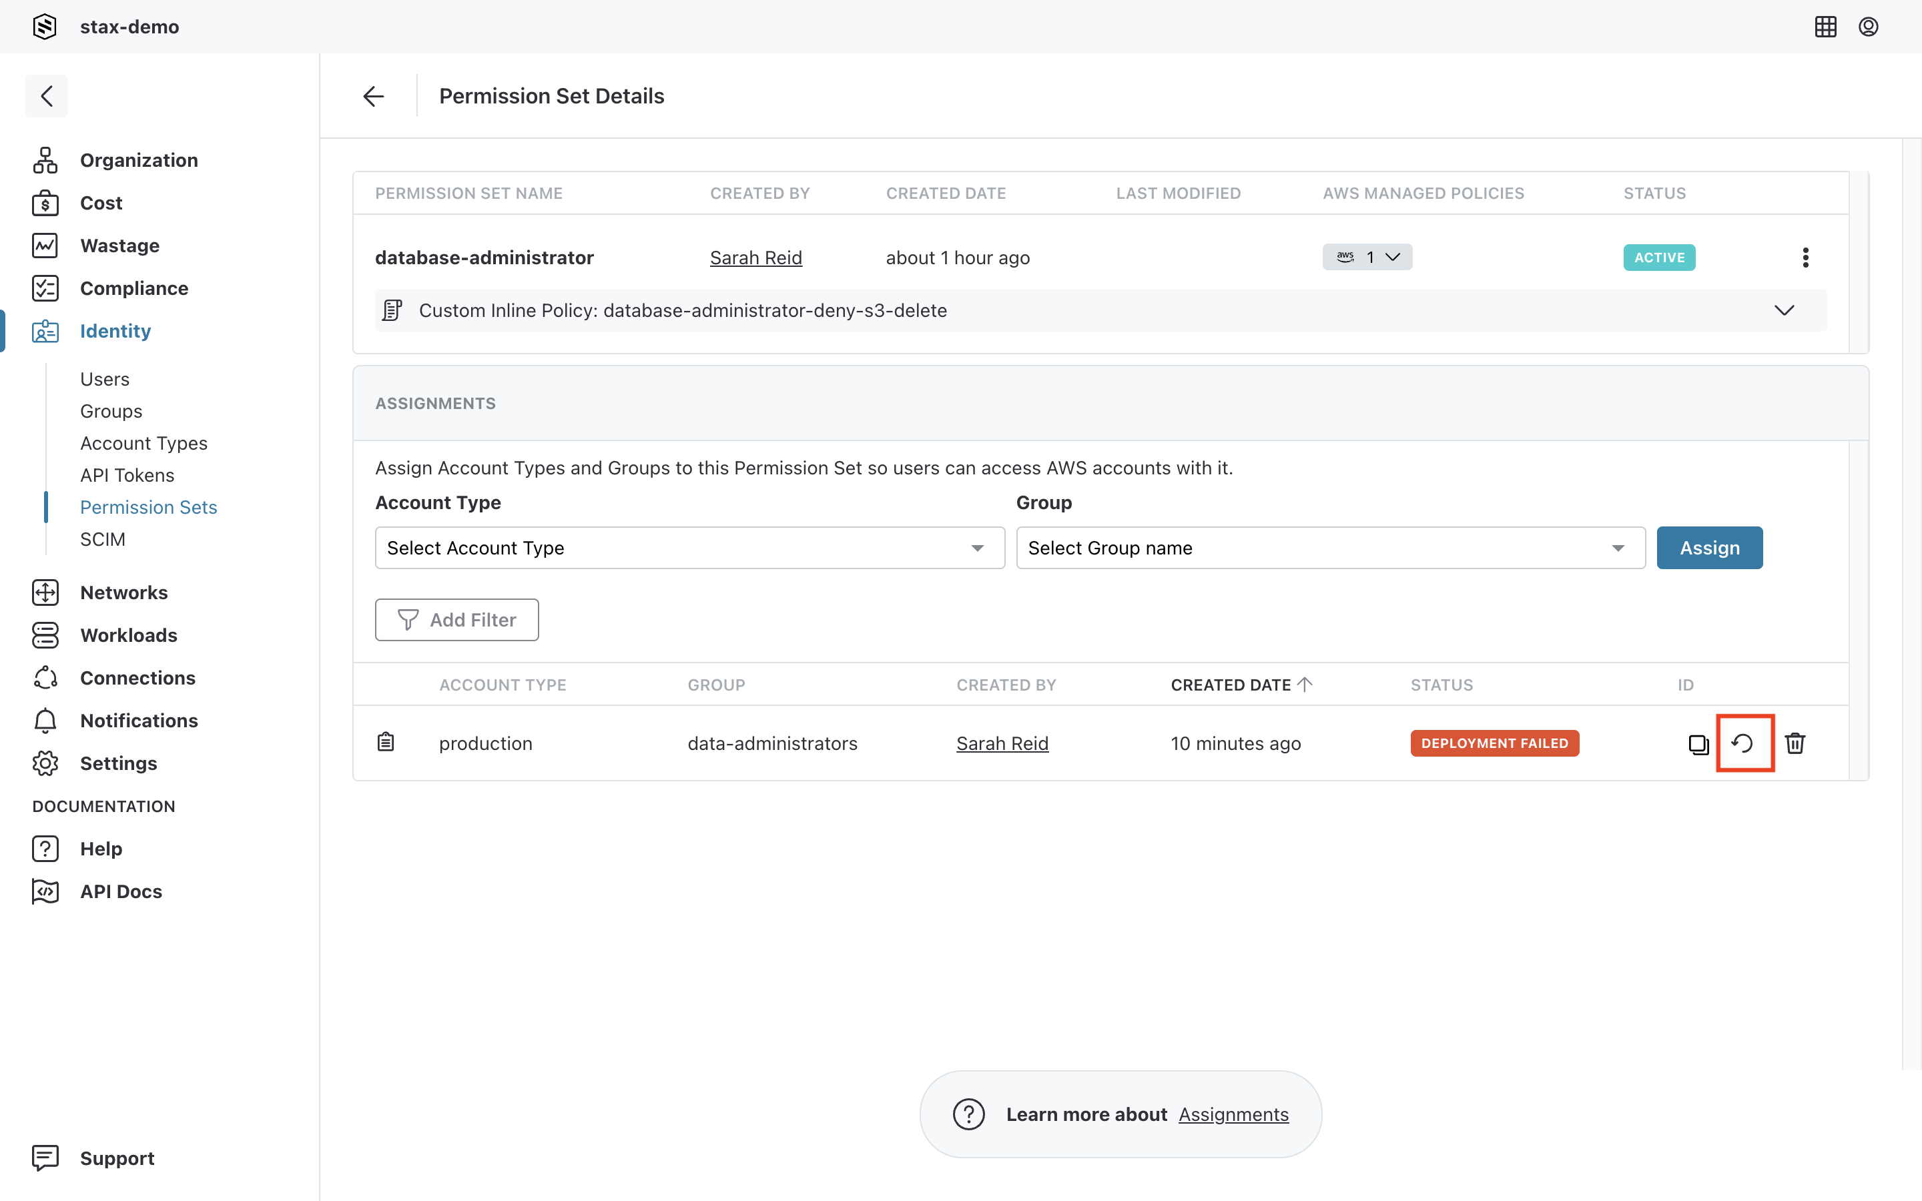Open Permission Sets under Identity
Image resolution: width=1922 pixels, height=1201 pixels.
click(x=149, y=508)
